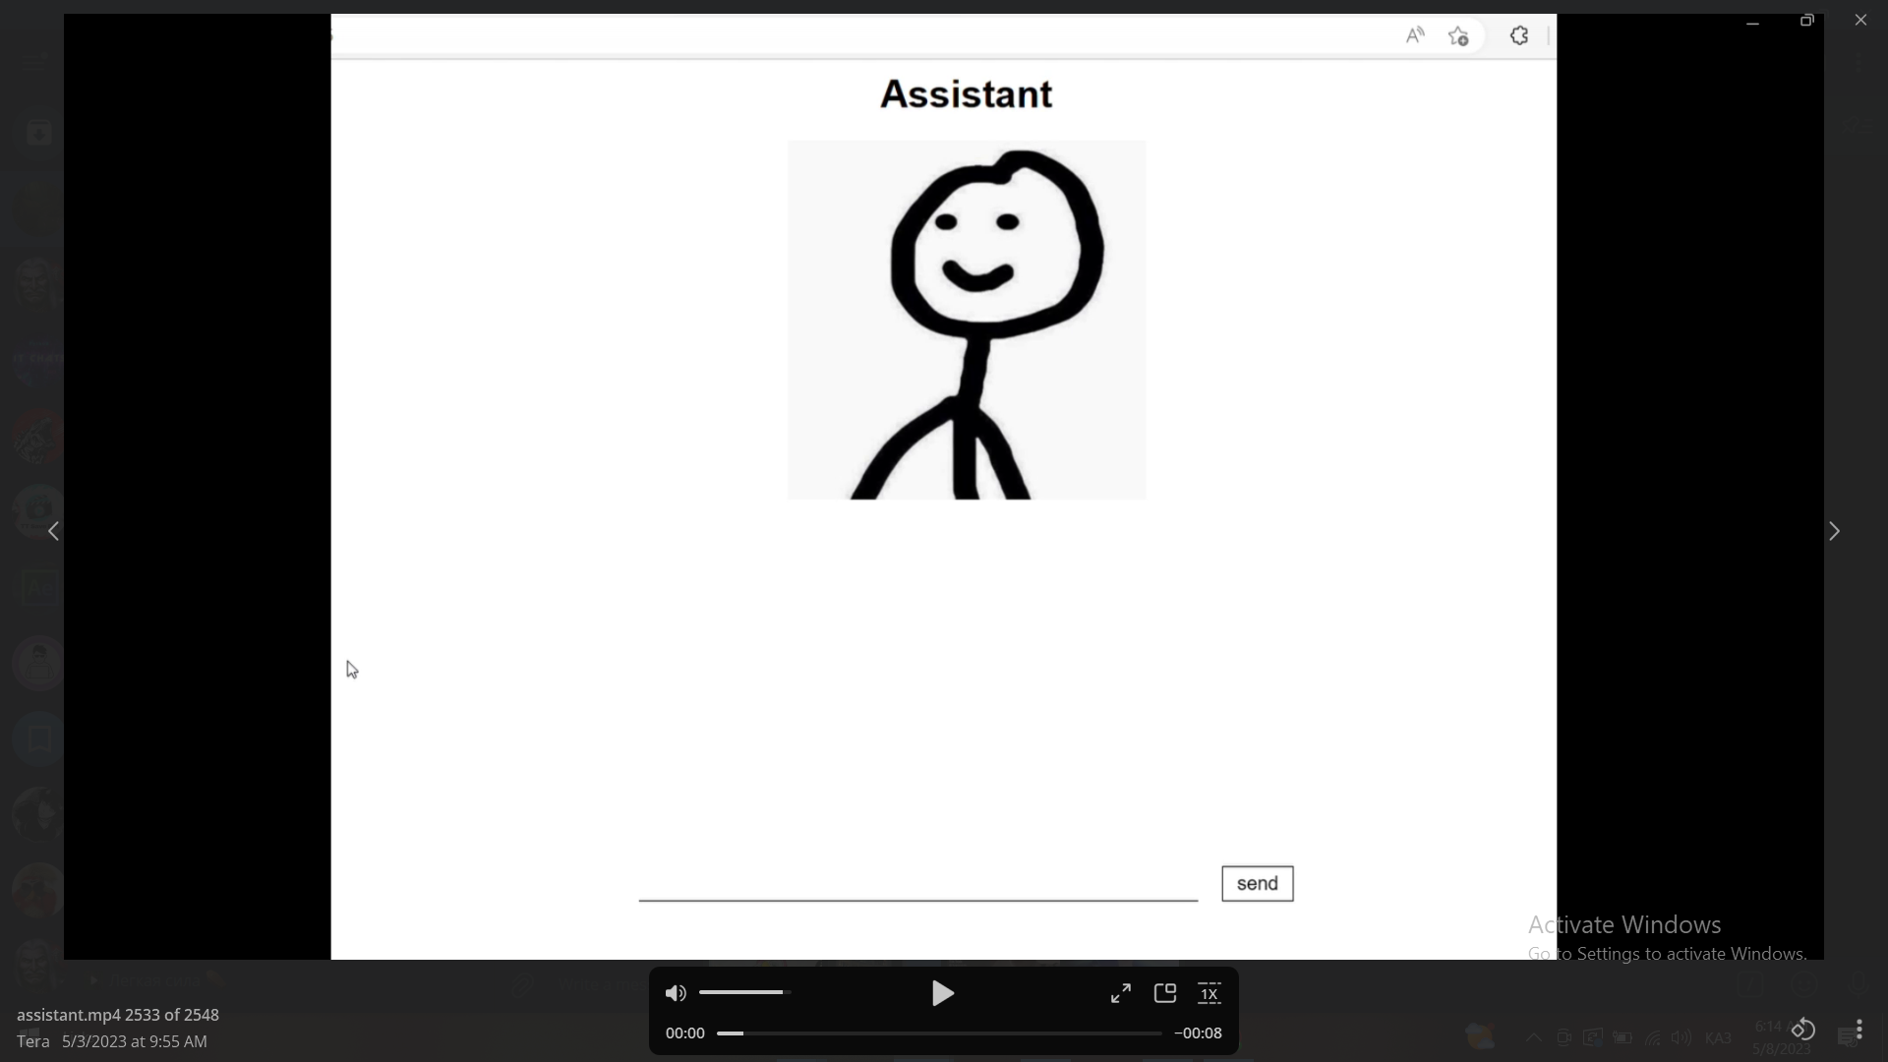This screenshot has width=1888, height=1062.
Task: Restore down the window
Action: pos(1806,20)
